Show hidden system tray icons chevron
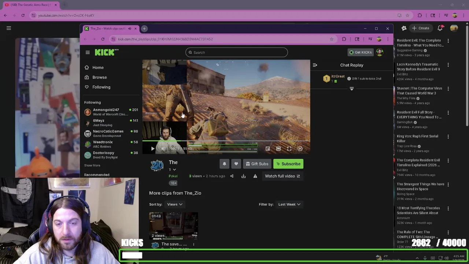 pyautogui.click(x=417, y=258)
